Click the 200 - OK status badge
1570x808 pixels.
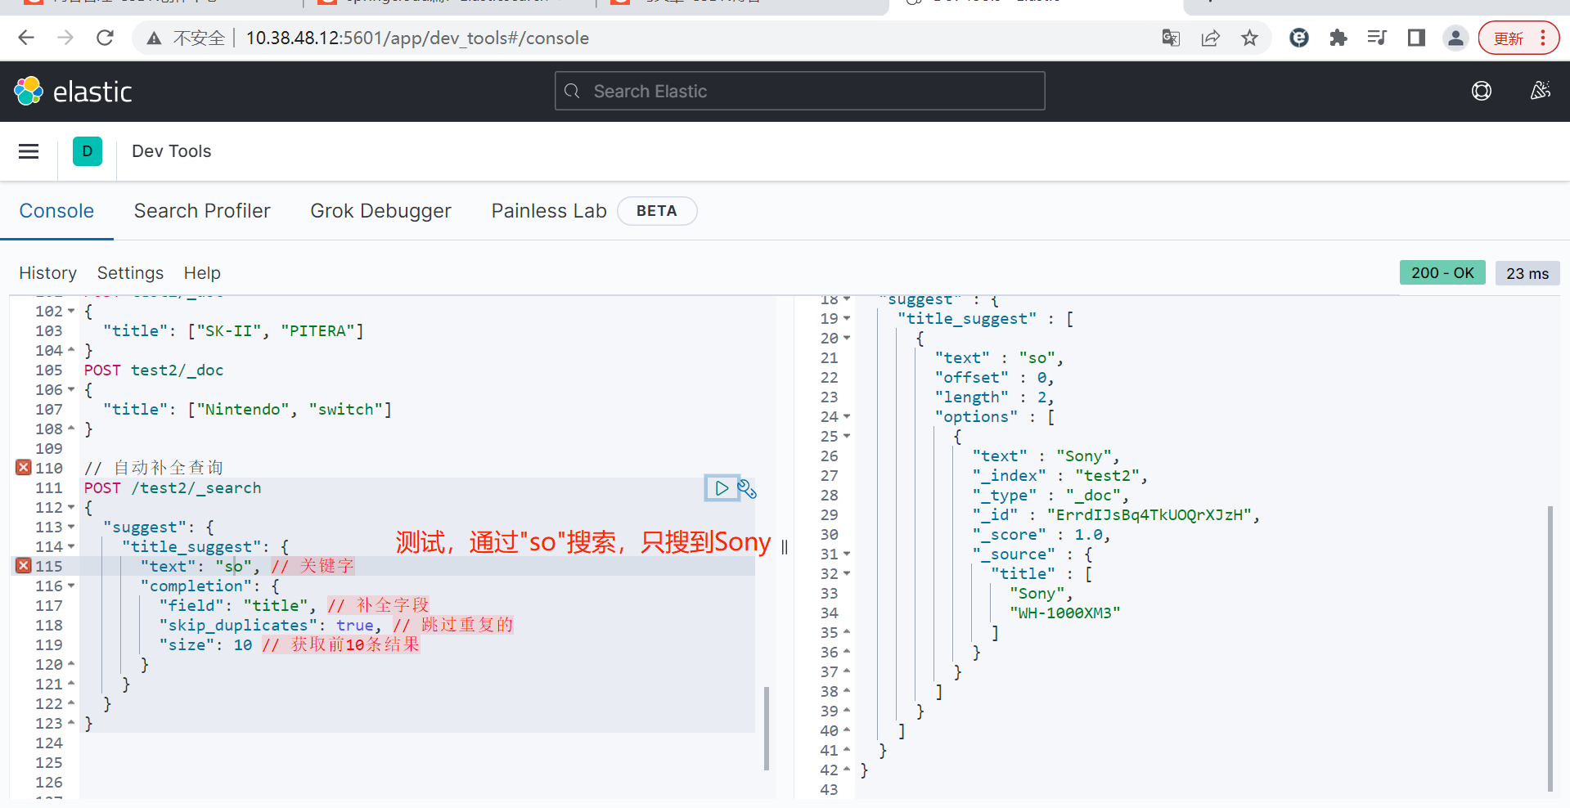(1442, 272)
